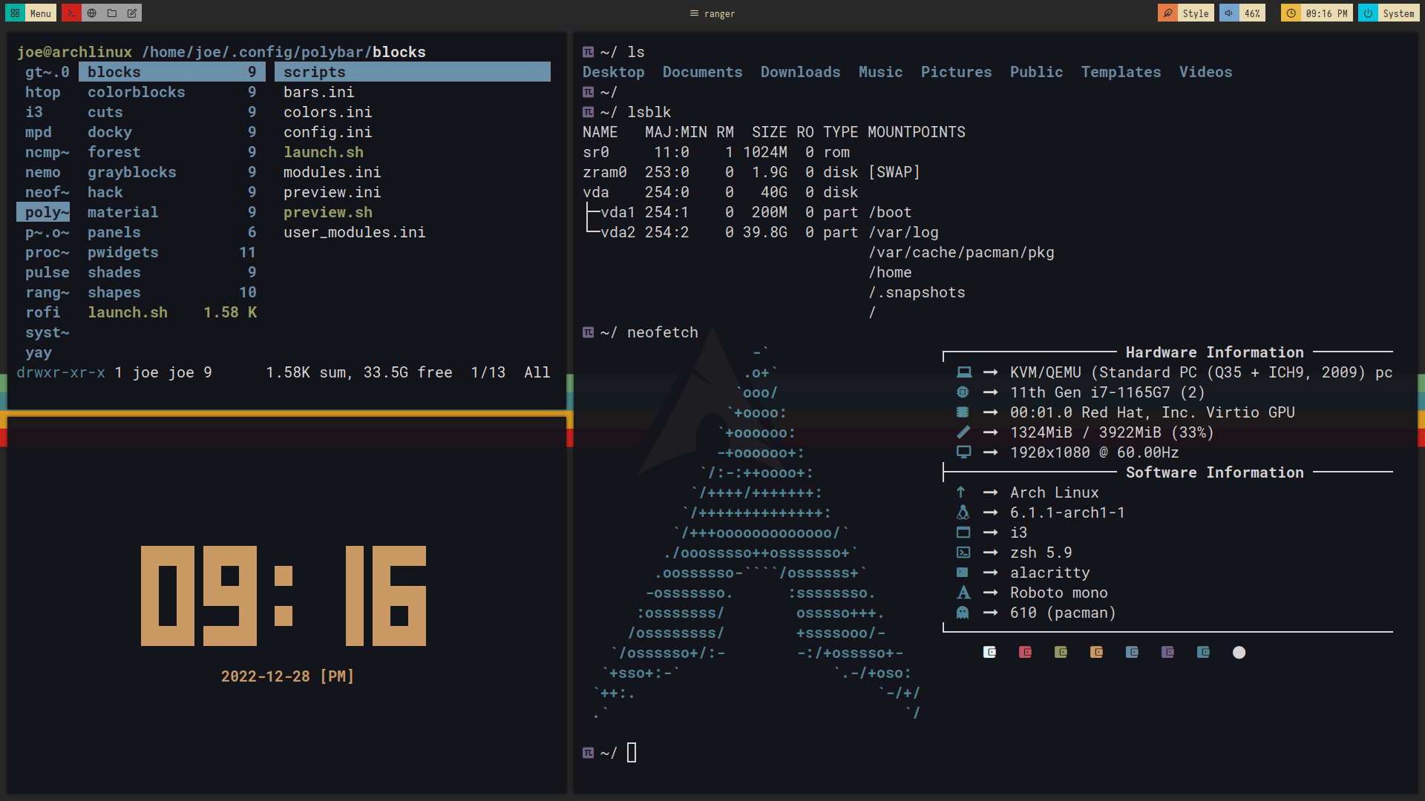The height and width of the screenshot is (801, 1425).
Task: Open the app launcher grid icon
Action: [14, 13]
